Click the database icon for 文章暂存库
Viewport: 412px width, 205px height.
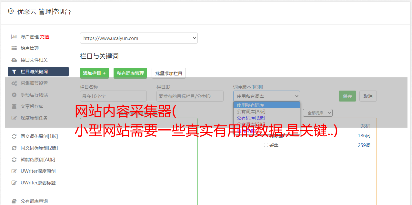[x=14, y=106]
